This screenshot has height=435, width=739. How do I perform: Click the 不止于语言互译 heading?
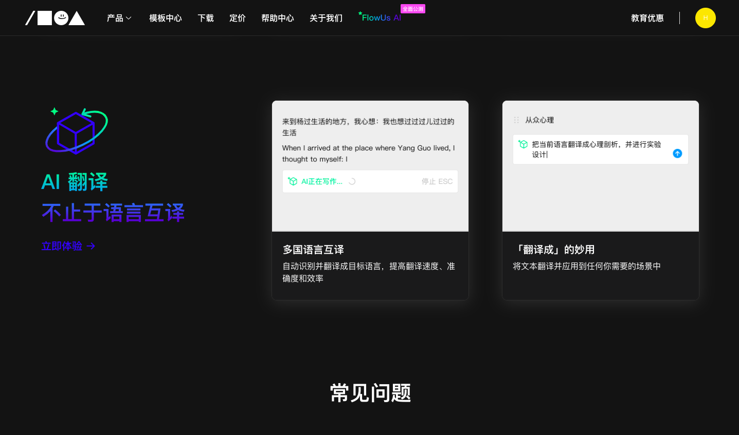tap(113, 213)
